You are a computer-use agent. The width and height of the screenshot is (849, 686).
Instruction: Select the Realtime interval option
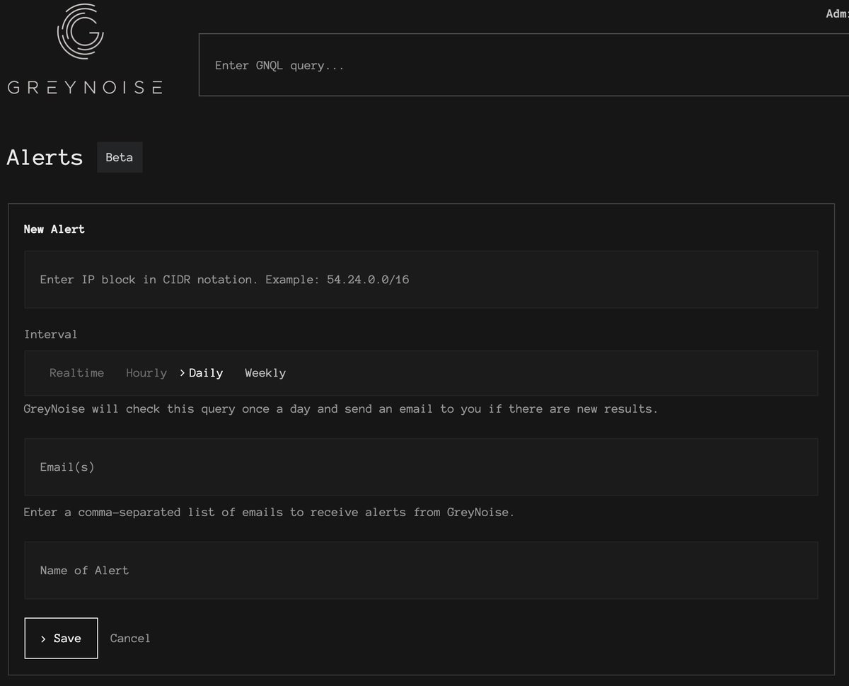76,373
